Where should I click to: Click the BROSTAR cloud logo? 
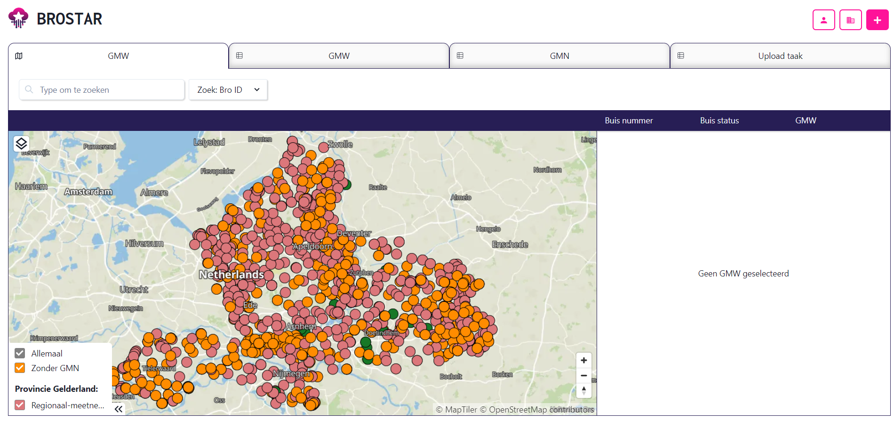tap(18, 18)
